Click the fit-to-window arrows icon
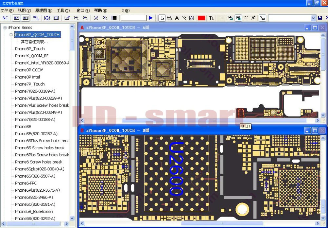This screenshot has height=228, width=328. click(x=47, y=18)
